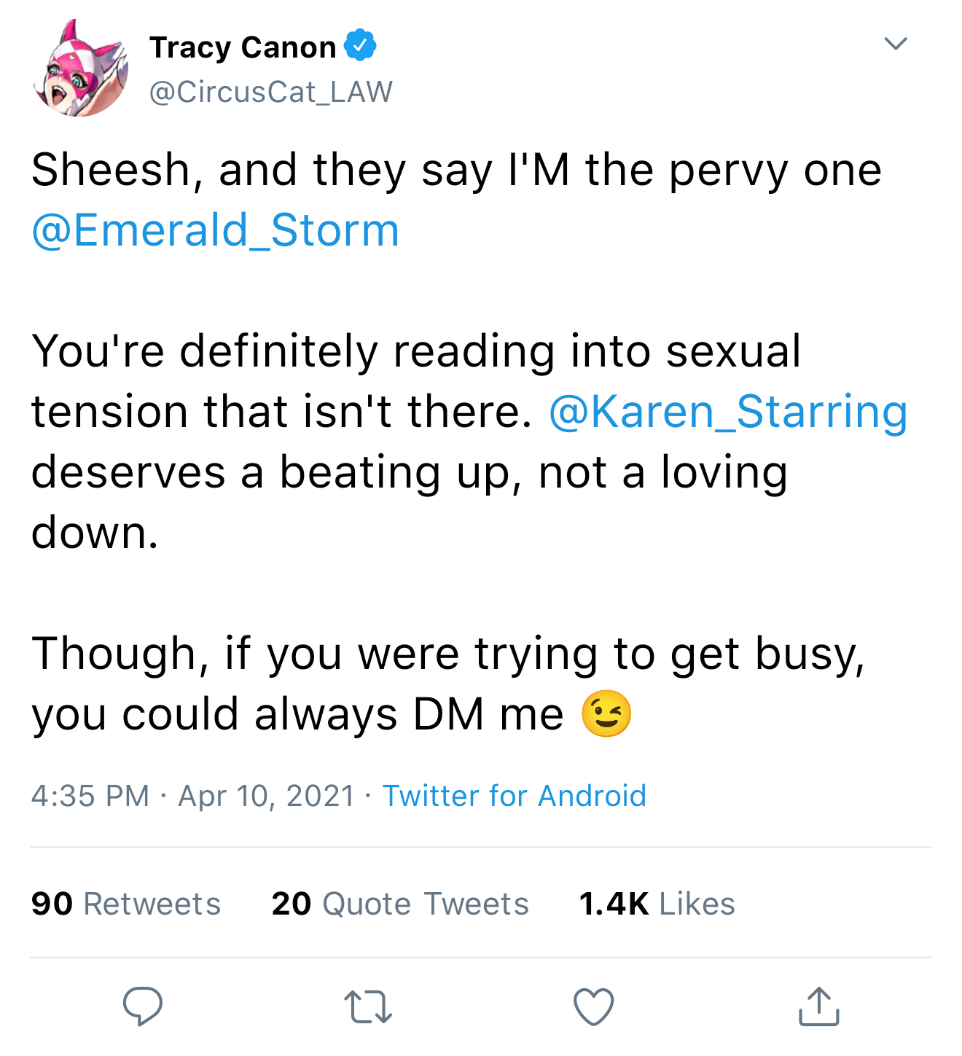The width and height of the screenshot is (962, 1056).
Task: View the 1.4K Likes list
Action: pos(657,904)
